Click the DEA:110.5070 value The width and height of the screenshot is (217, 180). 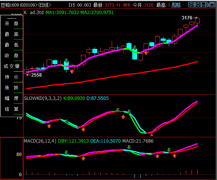tap(105, 141)
